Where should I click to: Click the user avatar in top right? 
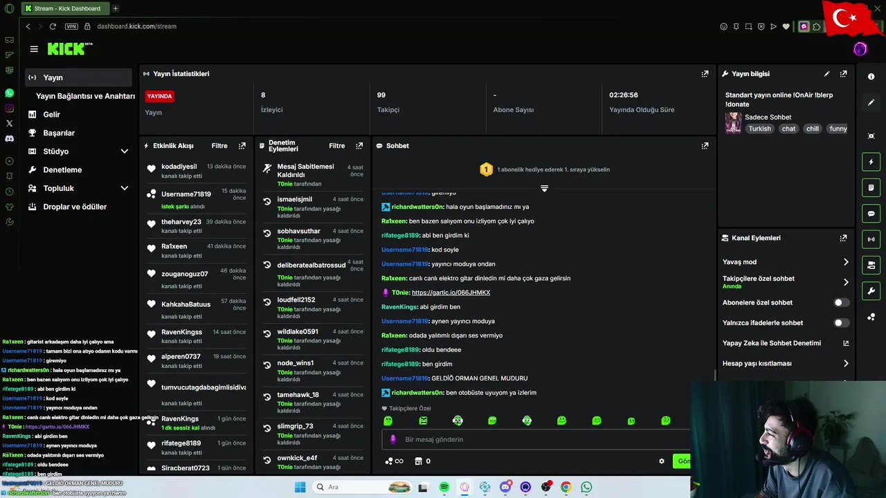860,49
